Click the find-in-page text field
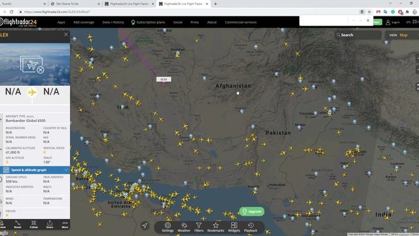The height and width of the screenshot is (236, 419). [x=324, y=20]
